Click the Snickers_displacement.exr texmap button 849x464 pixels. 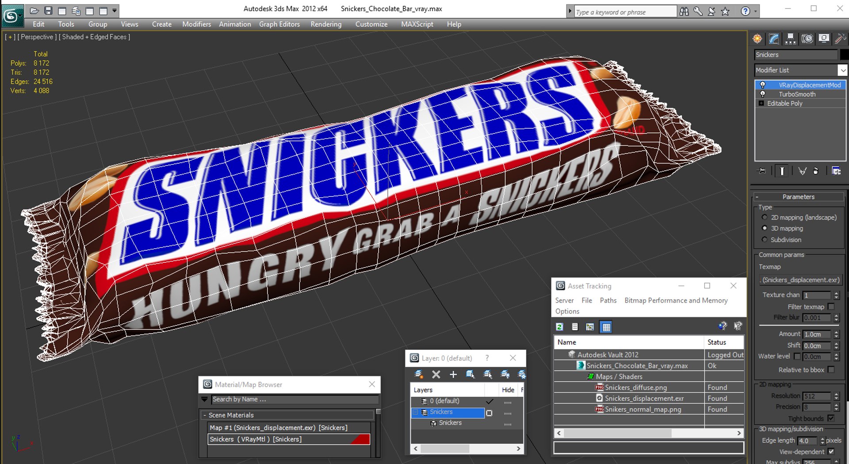click(800, 280)
